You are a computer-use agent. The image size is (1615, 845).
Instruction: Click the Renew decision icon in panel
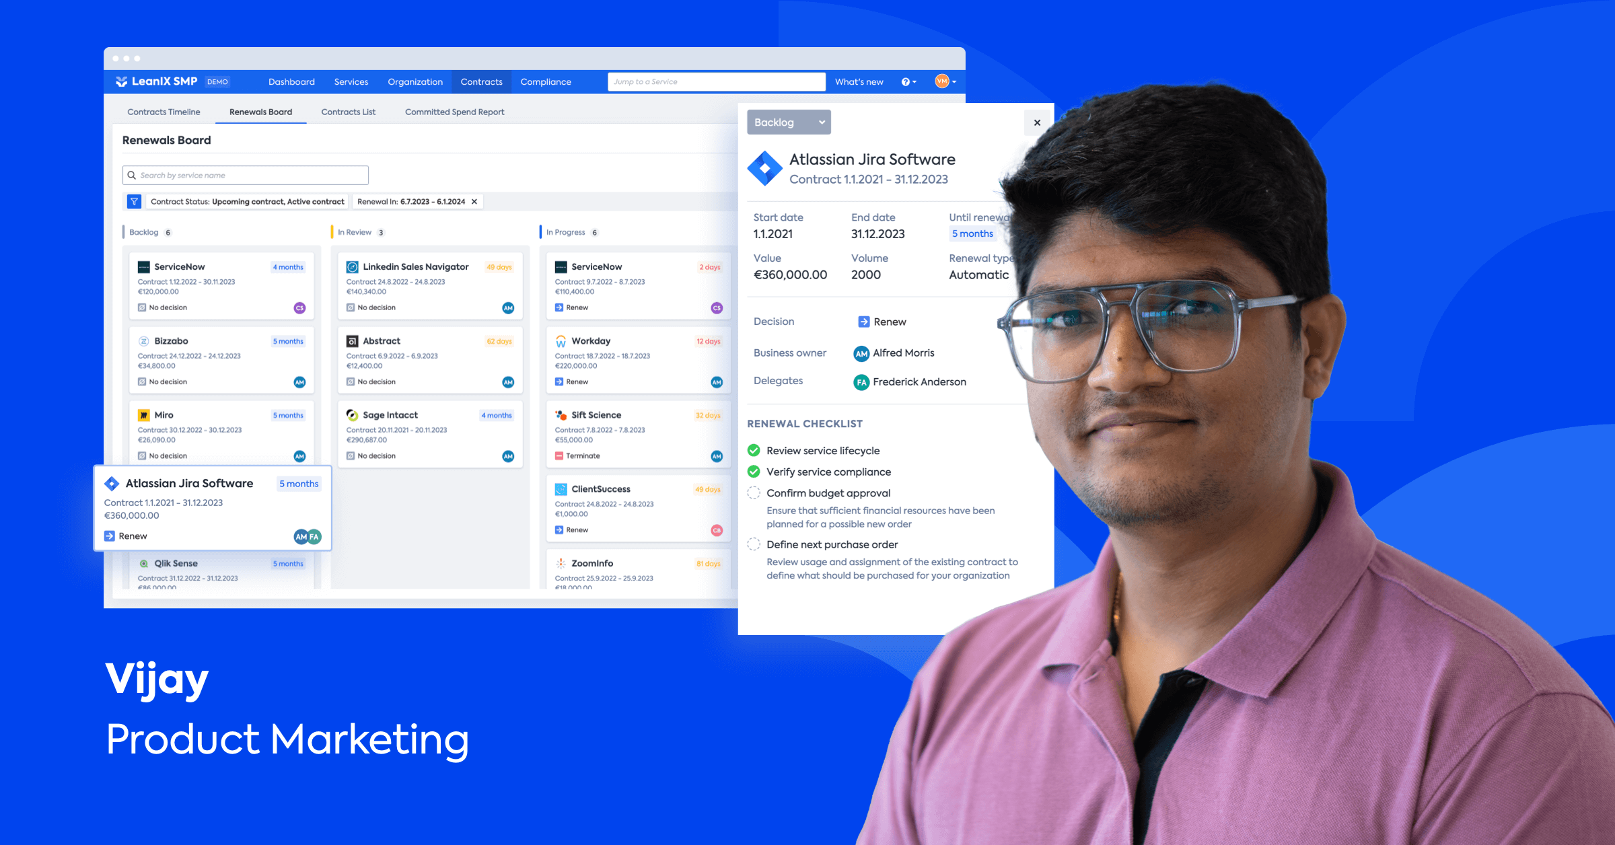(x=863, y=322)
